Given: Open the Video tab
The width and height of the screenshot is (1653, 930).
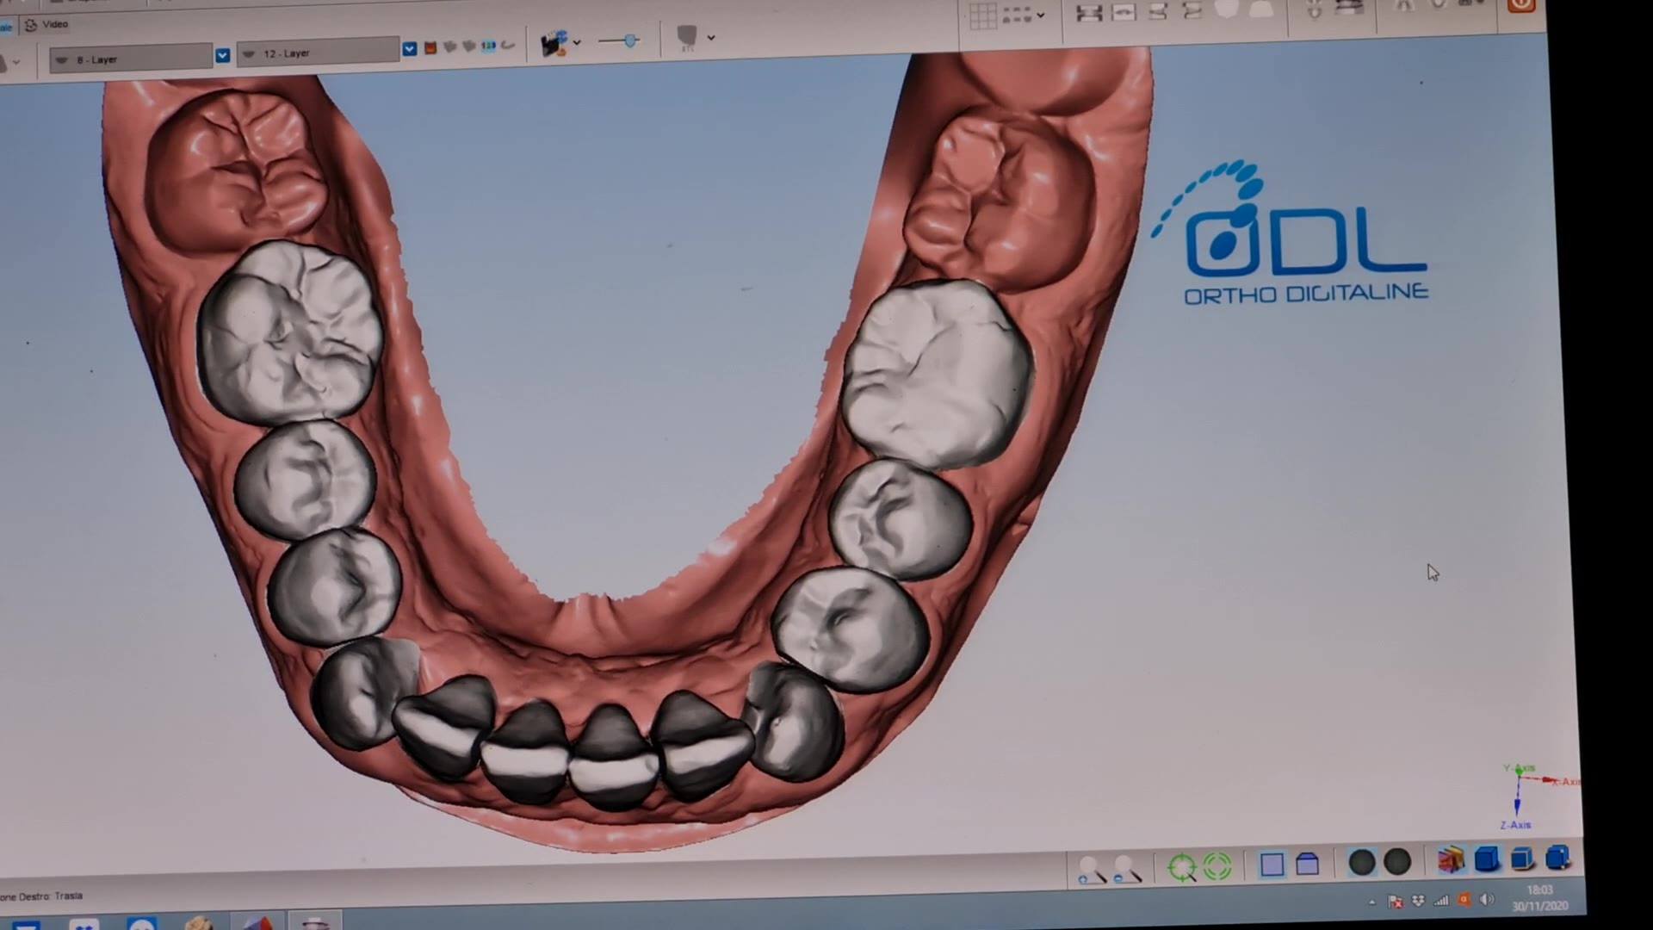Looking at the screenshot, I should (46, 24).
